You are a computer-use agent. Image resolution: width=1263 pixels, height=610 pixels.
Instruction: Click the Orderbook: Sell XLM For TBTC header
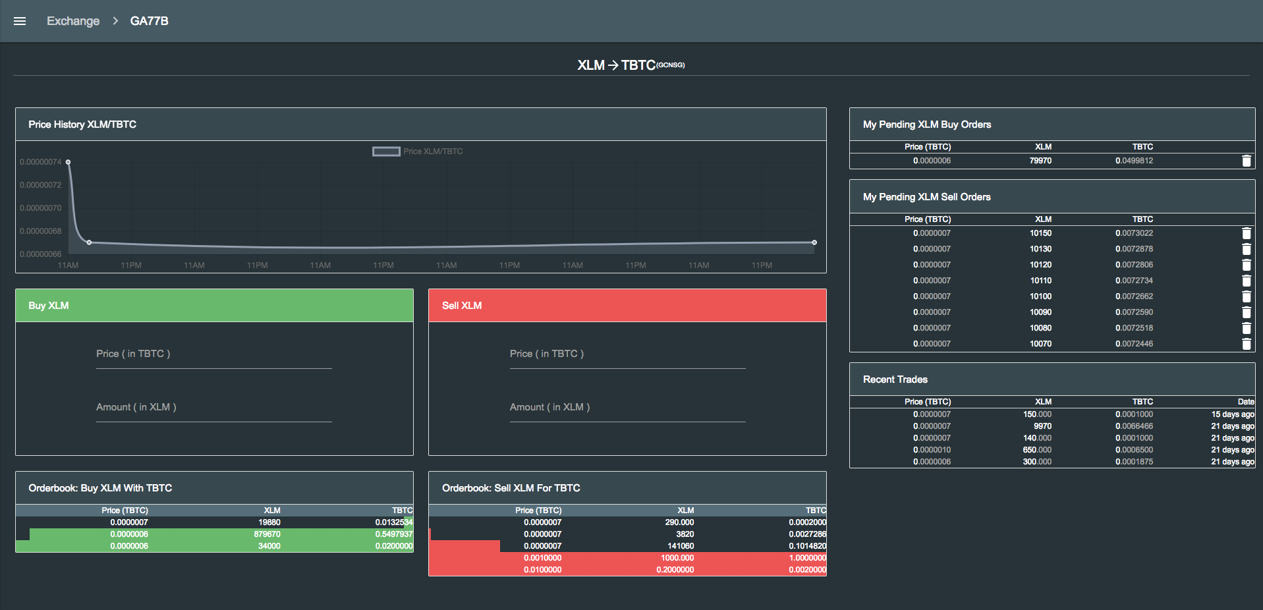[627, 488]
